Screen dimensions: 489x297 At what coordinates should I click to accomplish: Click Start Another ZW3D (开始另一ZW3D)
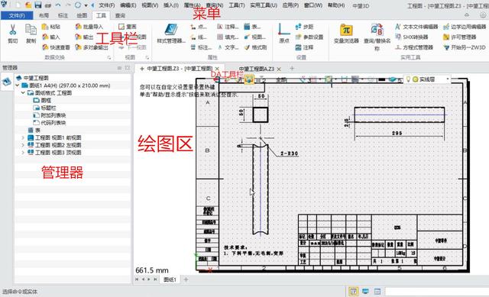click(x=465, y=47)
